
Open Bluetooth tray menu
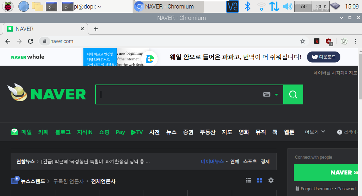247,6
